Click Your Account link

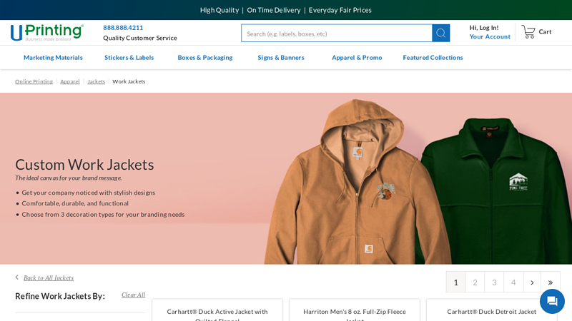[x=490, y=36]
